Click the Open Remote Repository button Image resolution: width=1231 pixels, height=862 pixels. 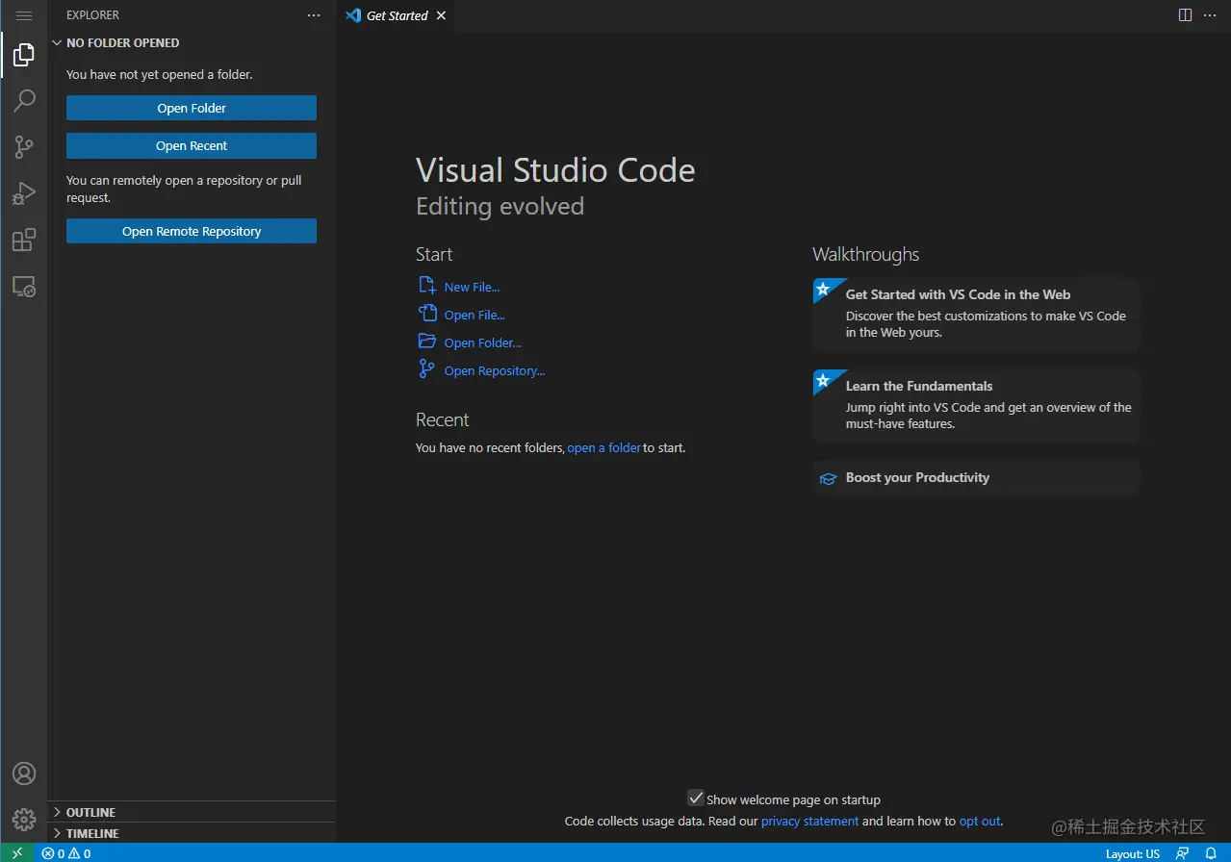[x=192, y=231]
